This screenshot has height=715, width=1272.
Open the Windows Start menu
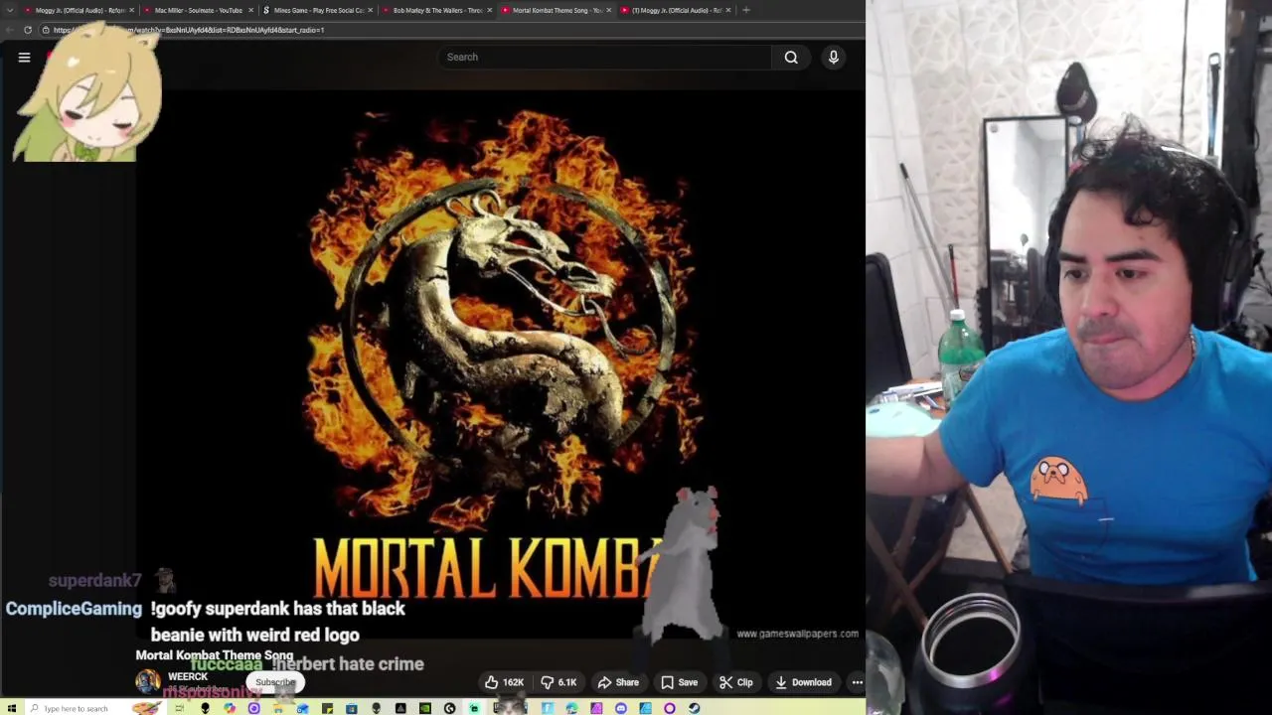point(12,708)
